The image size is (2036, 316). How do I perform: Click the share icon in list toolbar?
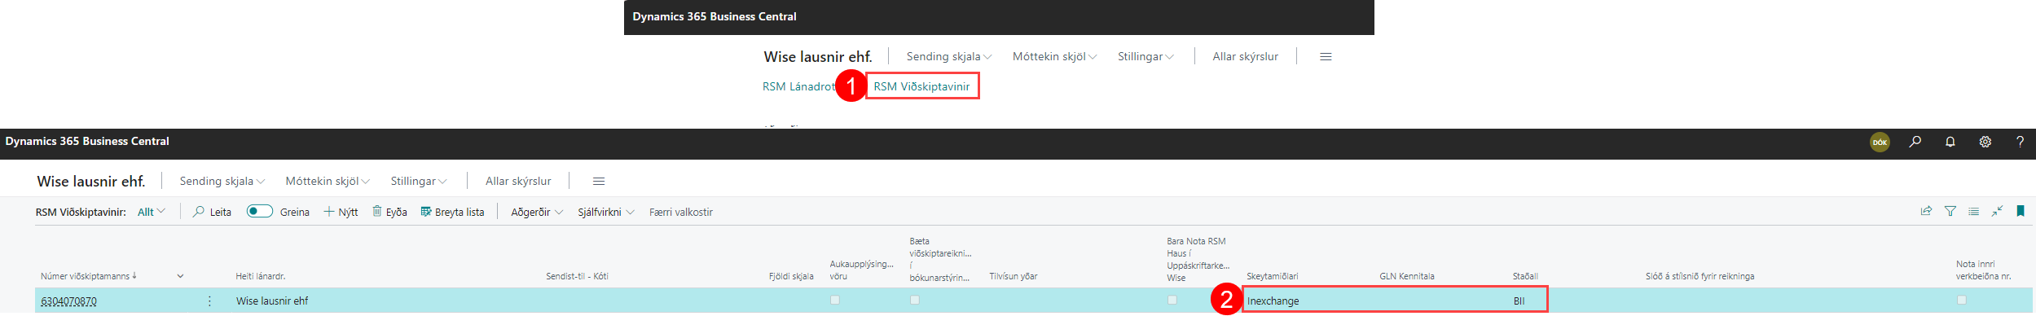point(1926,211)
